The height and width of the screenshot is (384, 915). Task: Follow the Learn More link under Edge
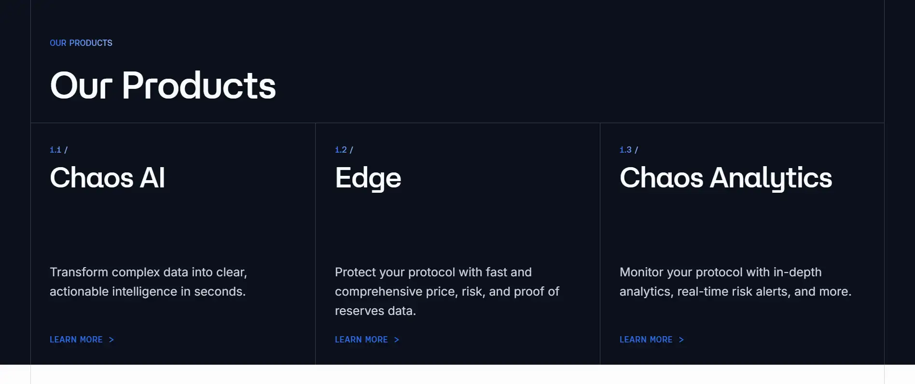[x=361, y=340]
